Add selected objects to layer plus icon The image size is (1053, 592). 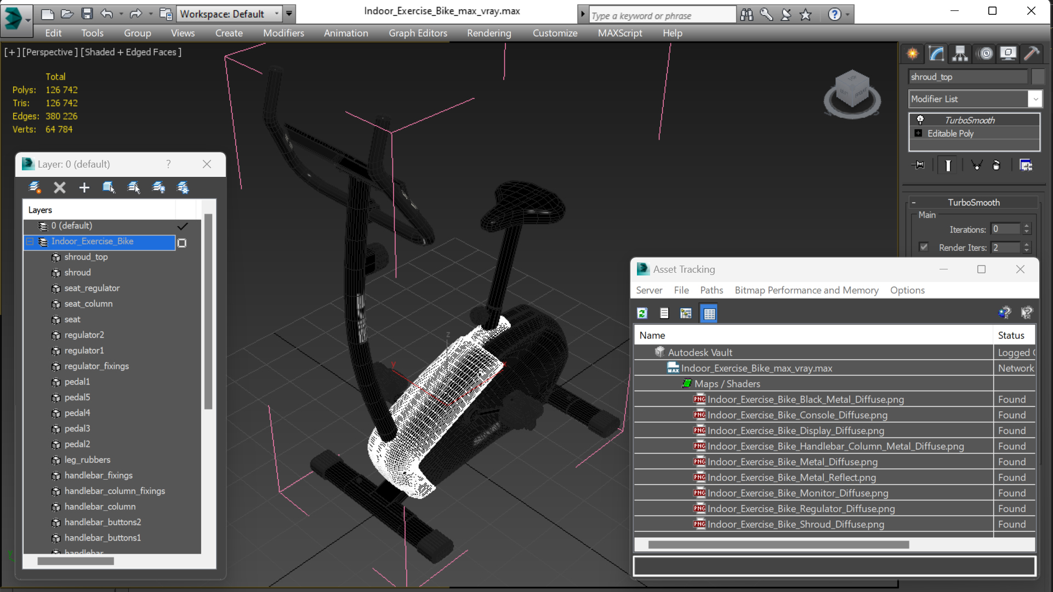(84, 188)
